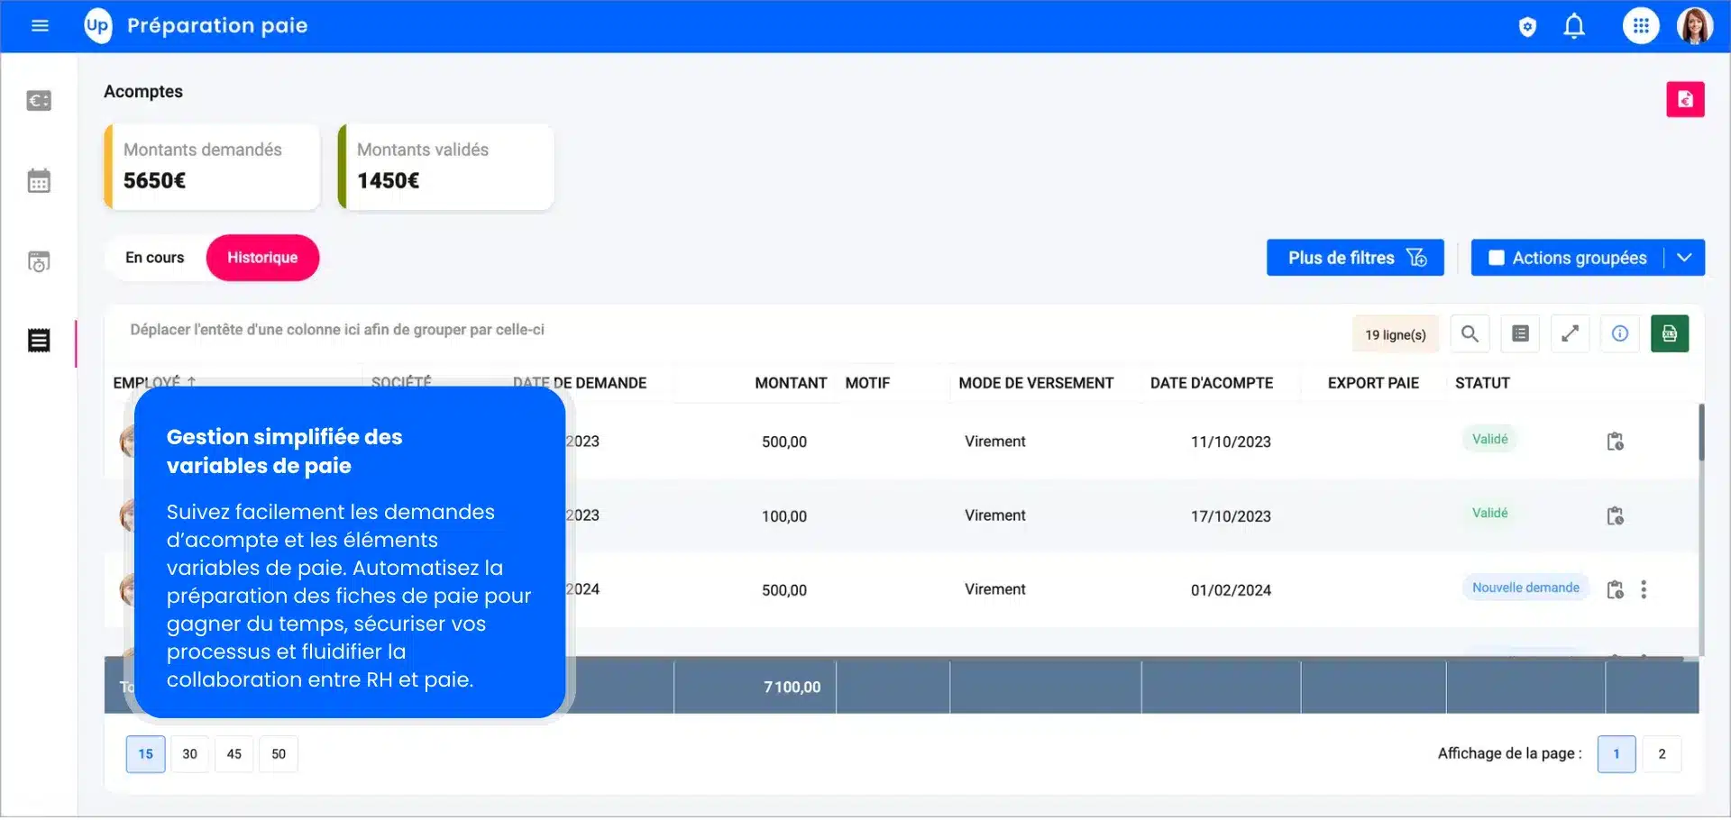Open the notifications bell
This screenshot has height=820, width=1731.
point(1574,25)
